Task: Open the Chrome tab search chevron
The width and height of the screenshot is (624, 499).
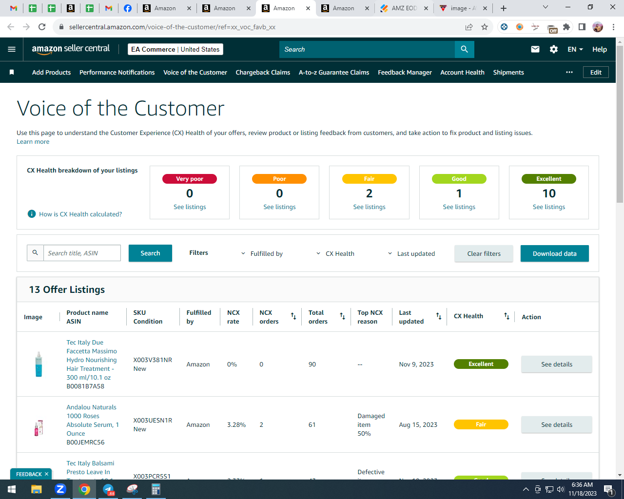Action: tap(546, 7)
